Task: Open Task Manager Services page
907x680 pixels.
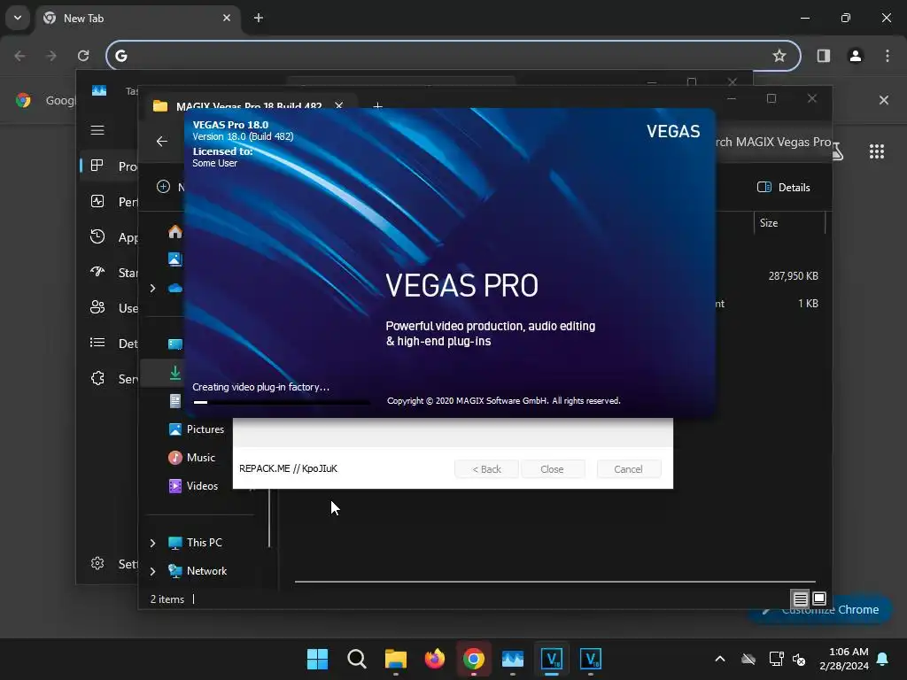Action: [x=109, y=379]
